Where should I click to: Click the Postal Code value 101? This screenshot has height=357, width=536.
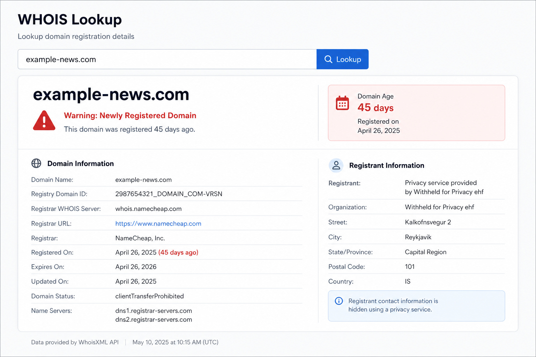pyautogui.click(x=410, y=267)
